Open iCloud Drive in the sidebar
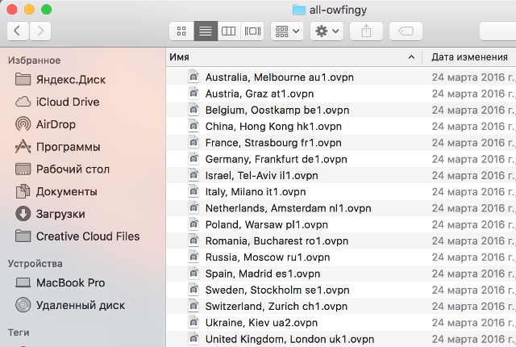Screen dimensions: 516x347 click(x=68, y=102)
